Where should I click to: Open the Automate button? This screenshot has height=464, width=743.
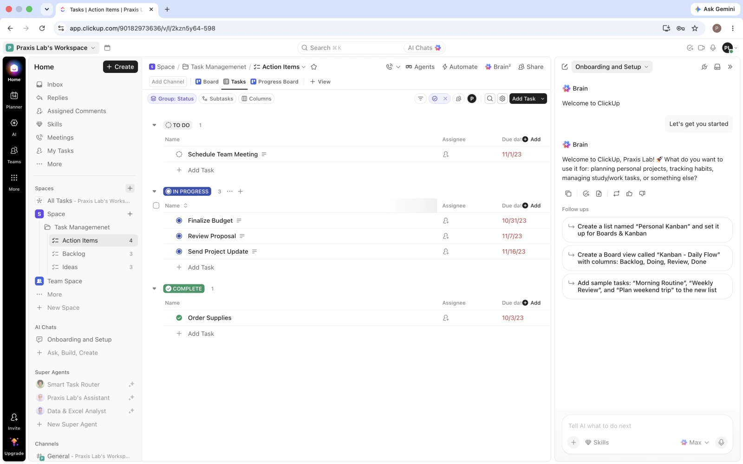(x=460, y=67)
